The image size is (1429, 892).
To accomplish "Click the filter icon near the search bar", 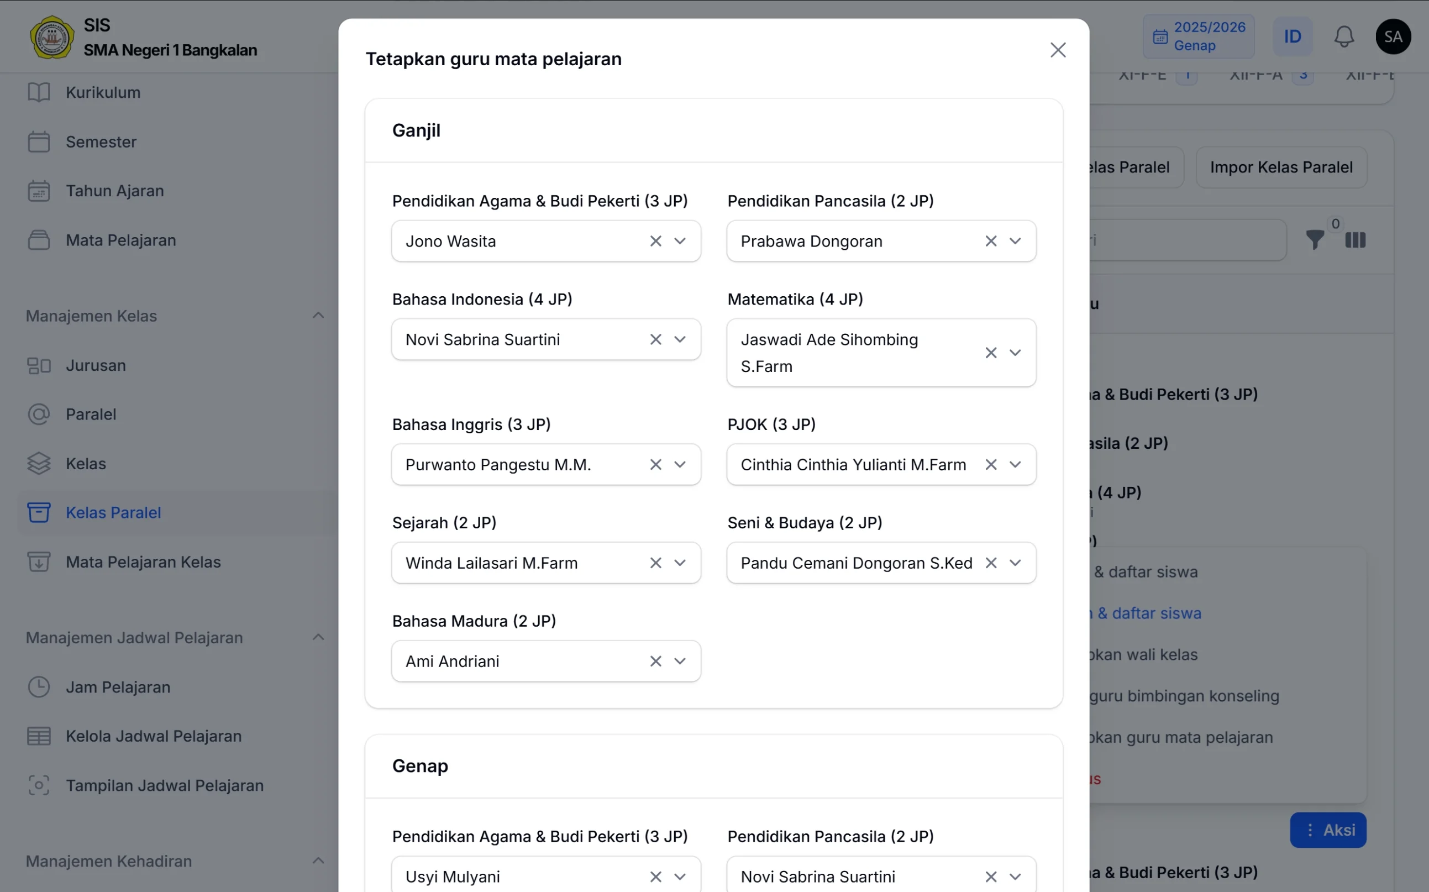I will [x=1315, y=240].
